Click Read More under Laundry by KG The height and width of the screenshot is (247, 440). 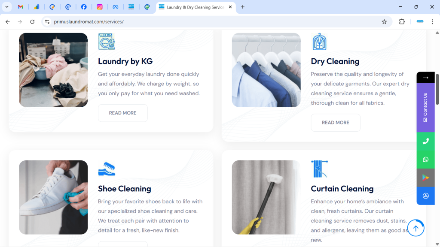122,113
